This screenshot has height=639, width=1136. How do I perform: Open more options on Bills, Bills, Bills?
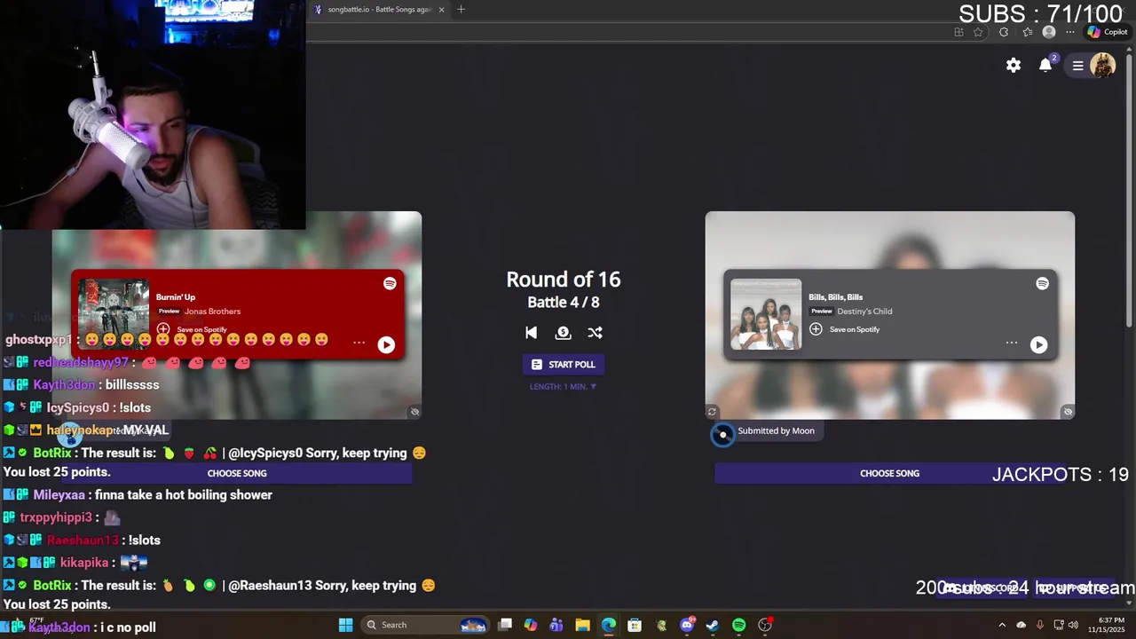(x=1011, y=343)
